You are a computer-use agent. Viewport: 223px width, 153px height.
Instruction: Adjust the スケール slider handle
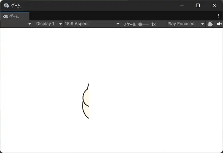(x=140, y=24)
